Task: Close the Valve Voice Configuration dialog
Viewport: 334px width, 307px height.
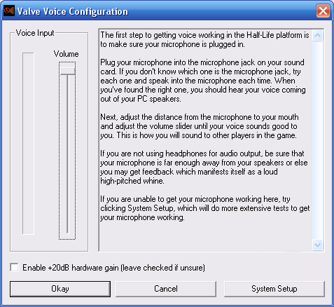Action: 323,11
